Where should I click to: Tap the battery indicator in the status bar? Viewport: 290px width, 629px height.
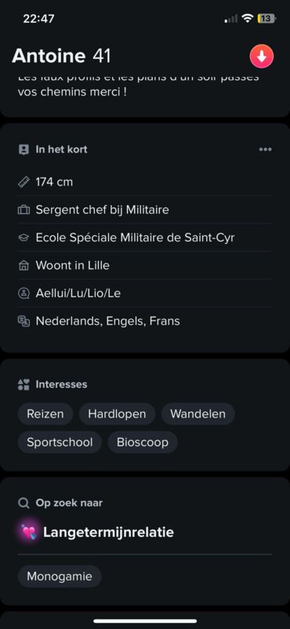266,18
